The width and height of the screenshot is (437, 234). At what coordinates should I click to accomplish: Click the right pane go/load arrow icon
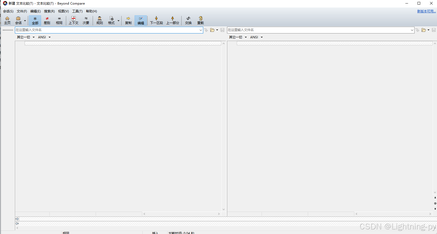click(418, 30)
